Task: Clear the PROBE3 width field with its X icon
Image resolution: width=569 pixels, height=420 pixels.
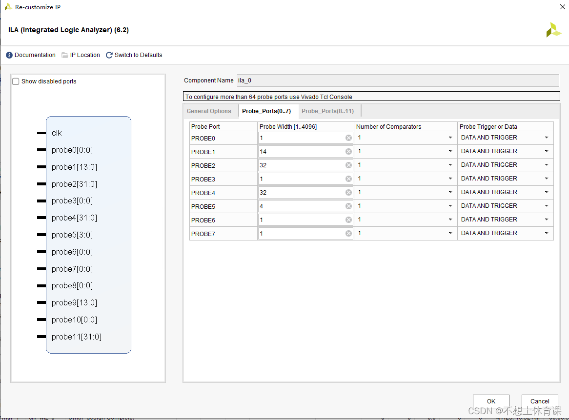Action: point(348,179)
